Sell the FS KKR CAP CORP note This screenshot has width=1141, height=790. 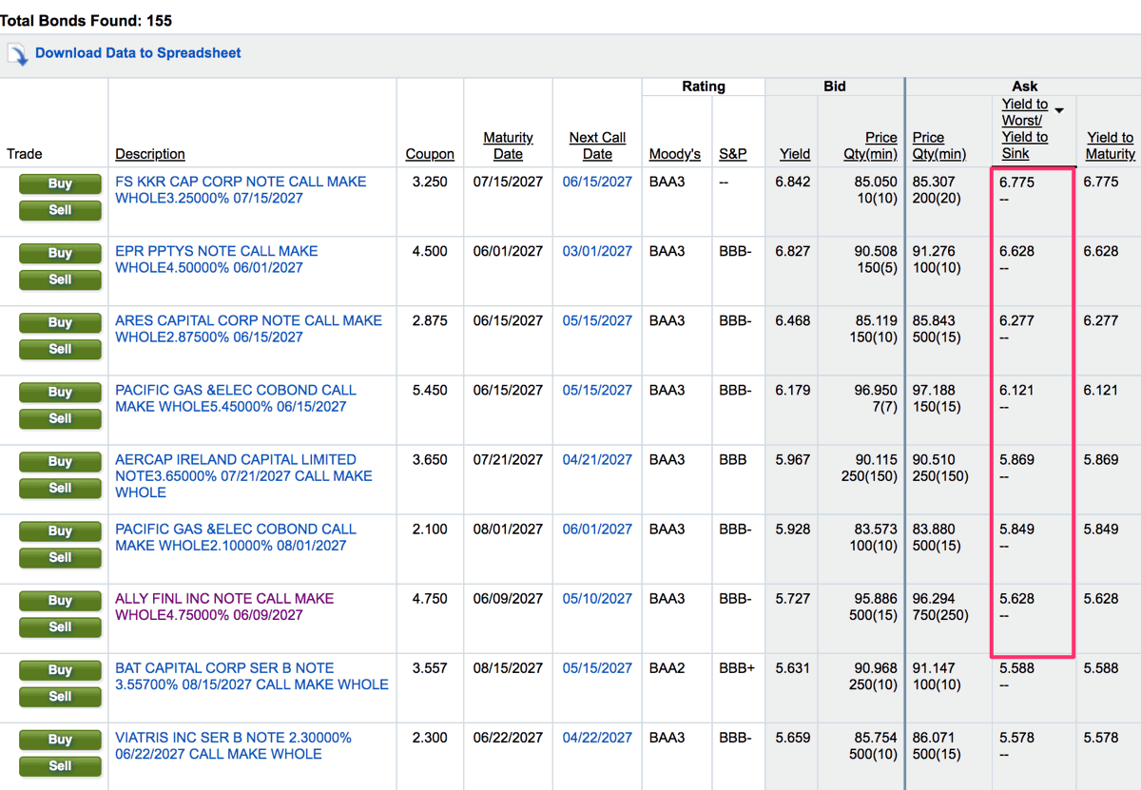click(x=60, y=210)
